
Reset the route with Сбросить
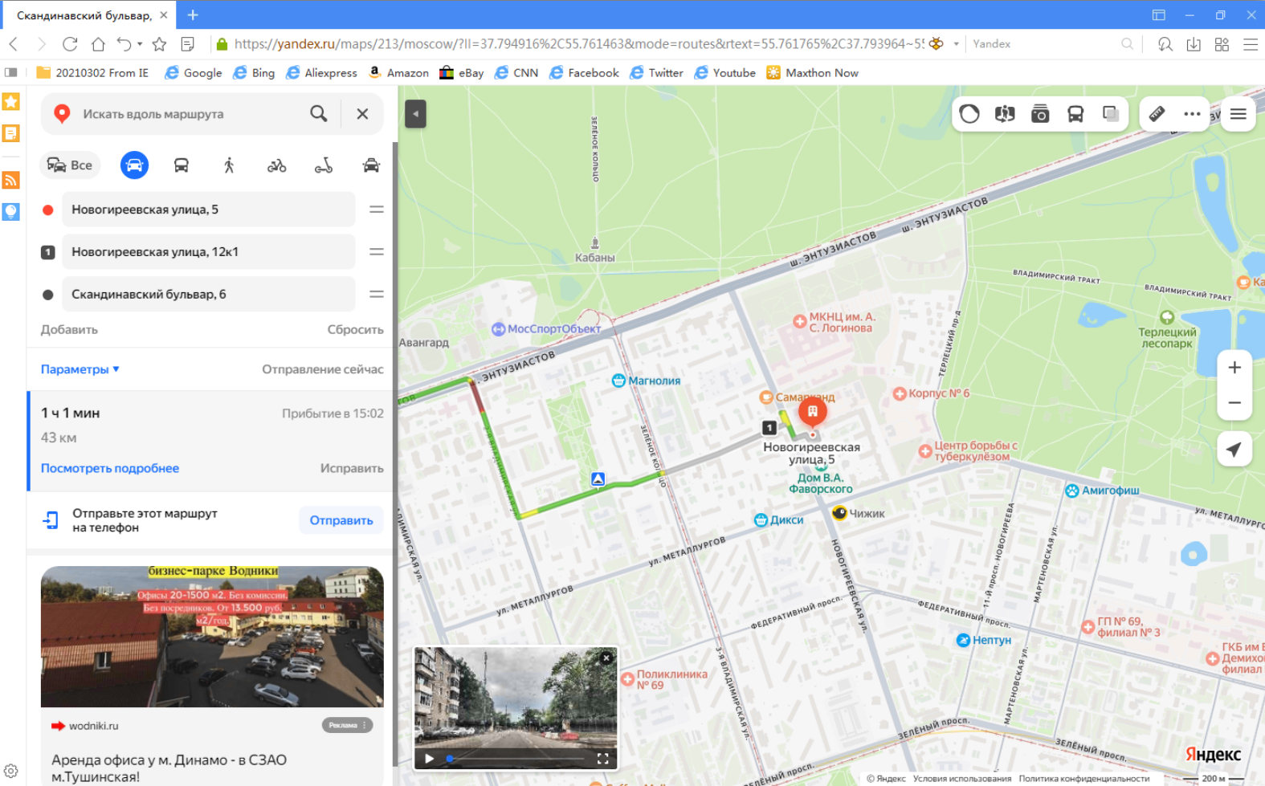point(355,330)
